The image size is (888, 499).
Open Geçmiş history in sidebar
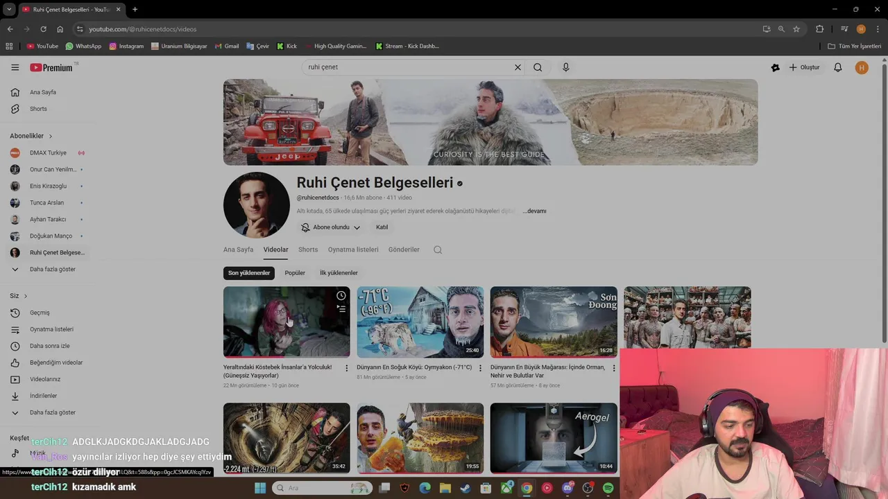pos(40,313)
